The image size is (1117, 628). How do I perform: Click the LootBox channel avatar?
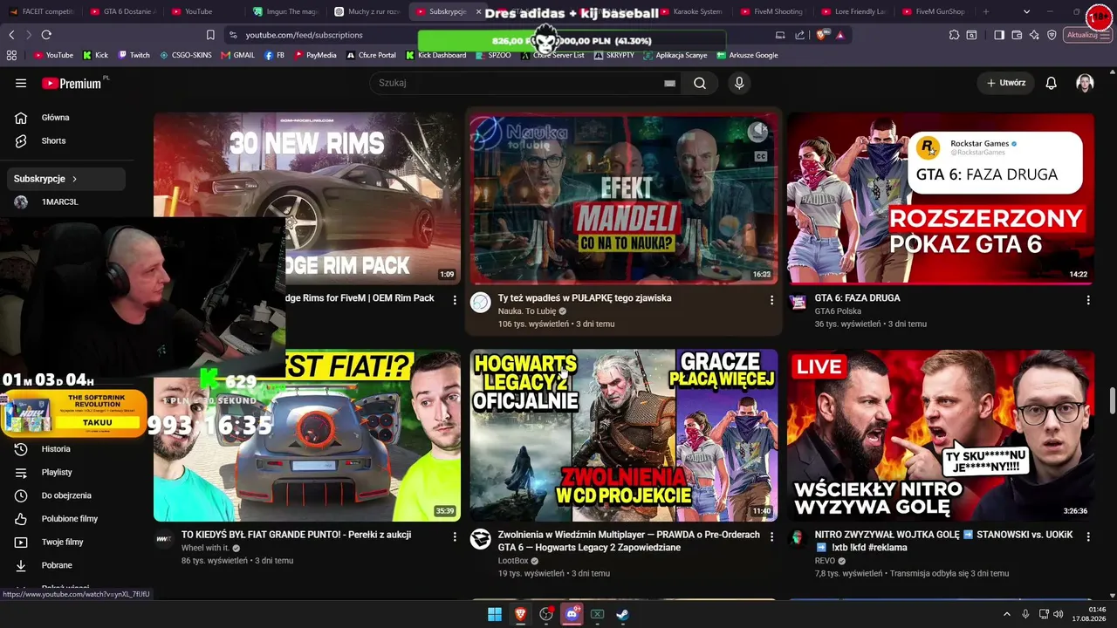tap(481, 539)
